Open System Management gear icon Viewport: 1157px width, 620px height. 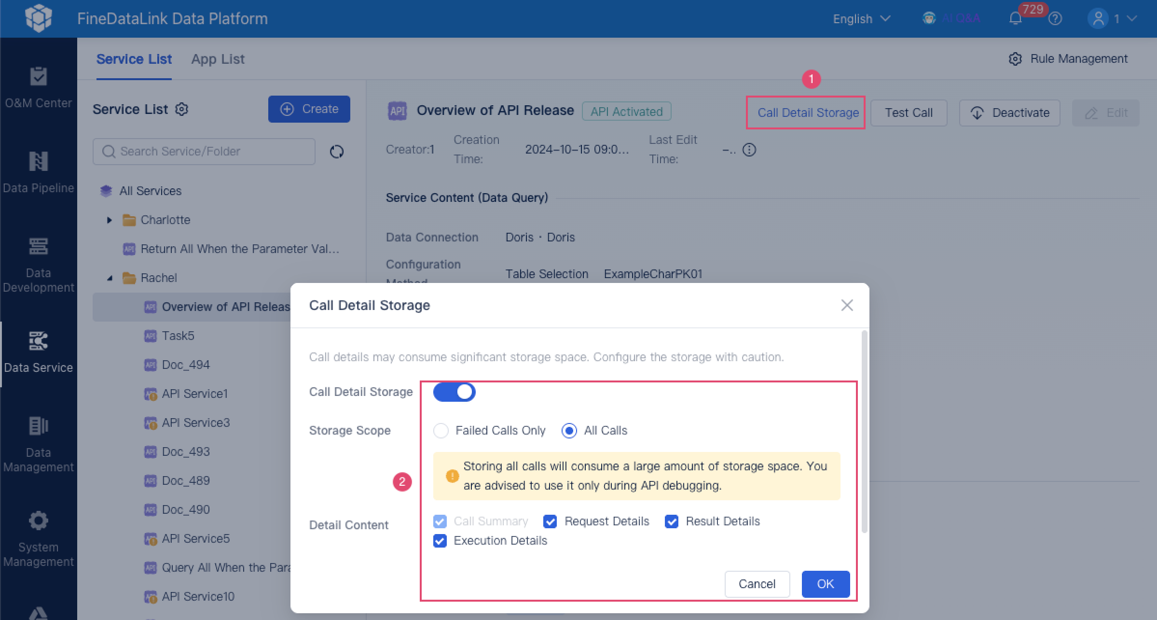pos(38,521)
